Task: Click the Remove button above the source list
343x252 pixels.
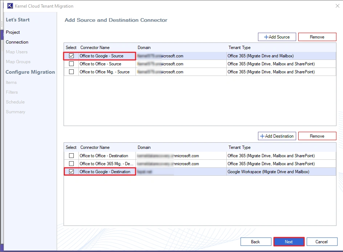Action: (317, 37)
